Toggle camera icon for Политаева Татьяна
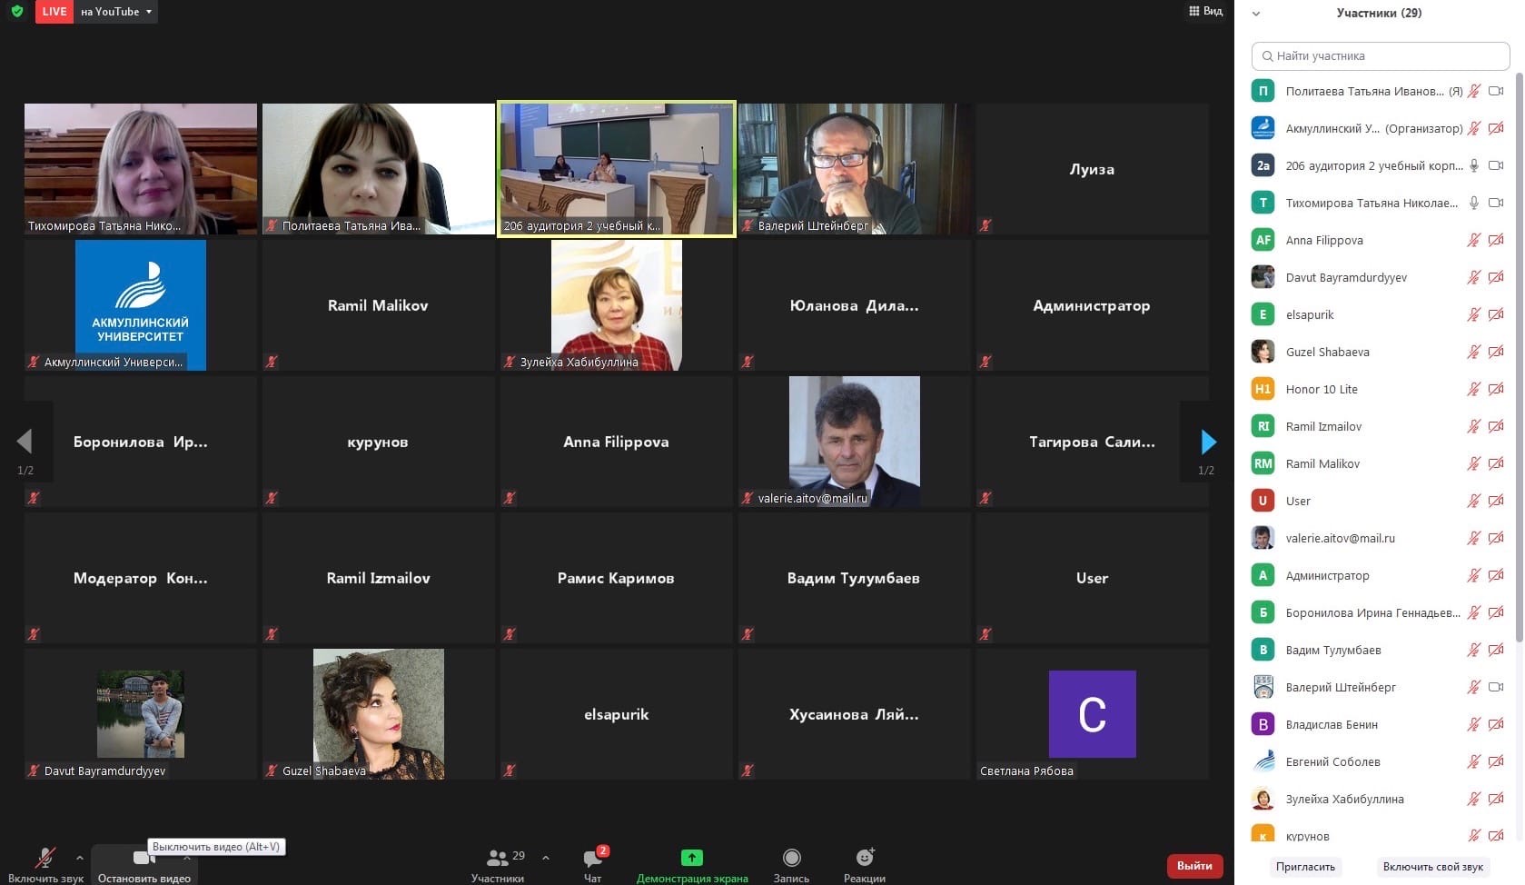This screenshot has width=1525, height=885. pos(1496,91)
